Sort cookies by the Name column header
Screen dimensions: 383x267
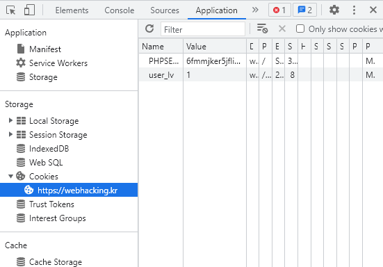click(161, 47)
